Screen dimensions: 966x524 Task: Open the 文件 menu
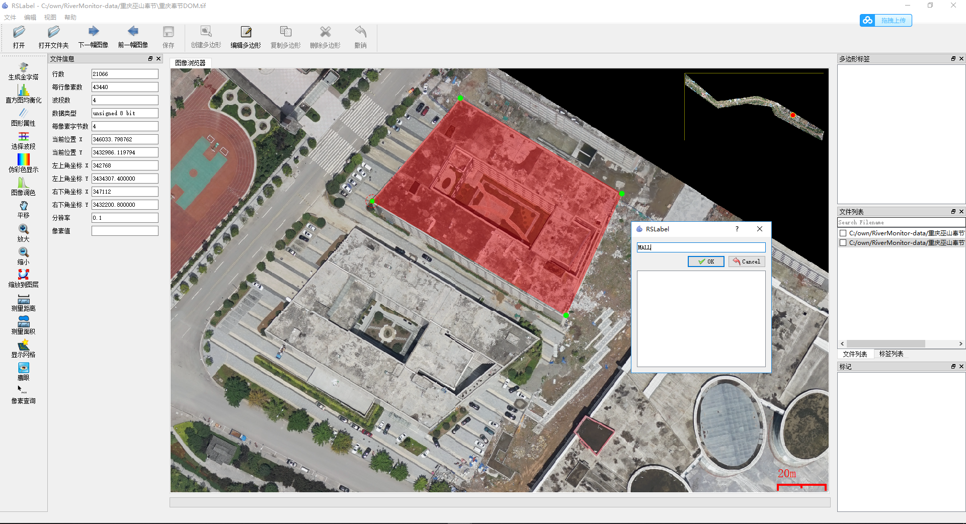(x=10, y=18)
